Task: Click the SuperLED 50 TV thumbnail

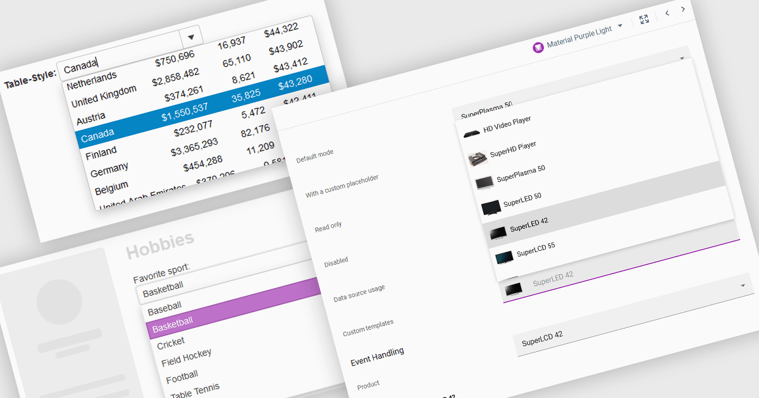Action: (x=491, y=208)
